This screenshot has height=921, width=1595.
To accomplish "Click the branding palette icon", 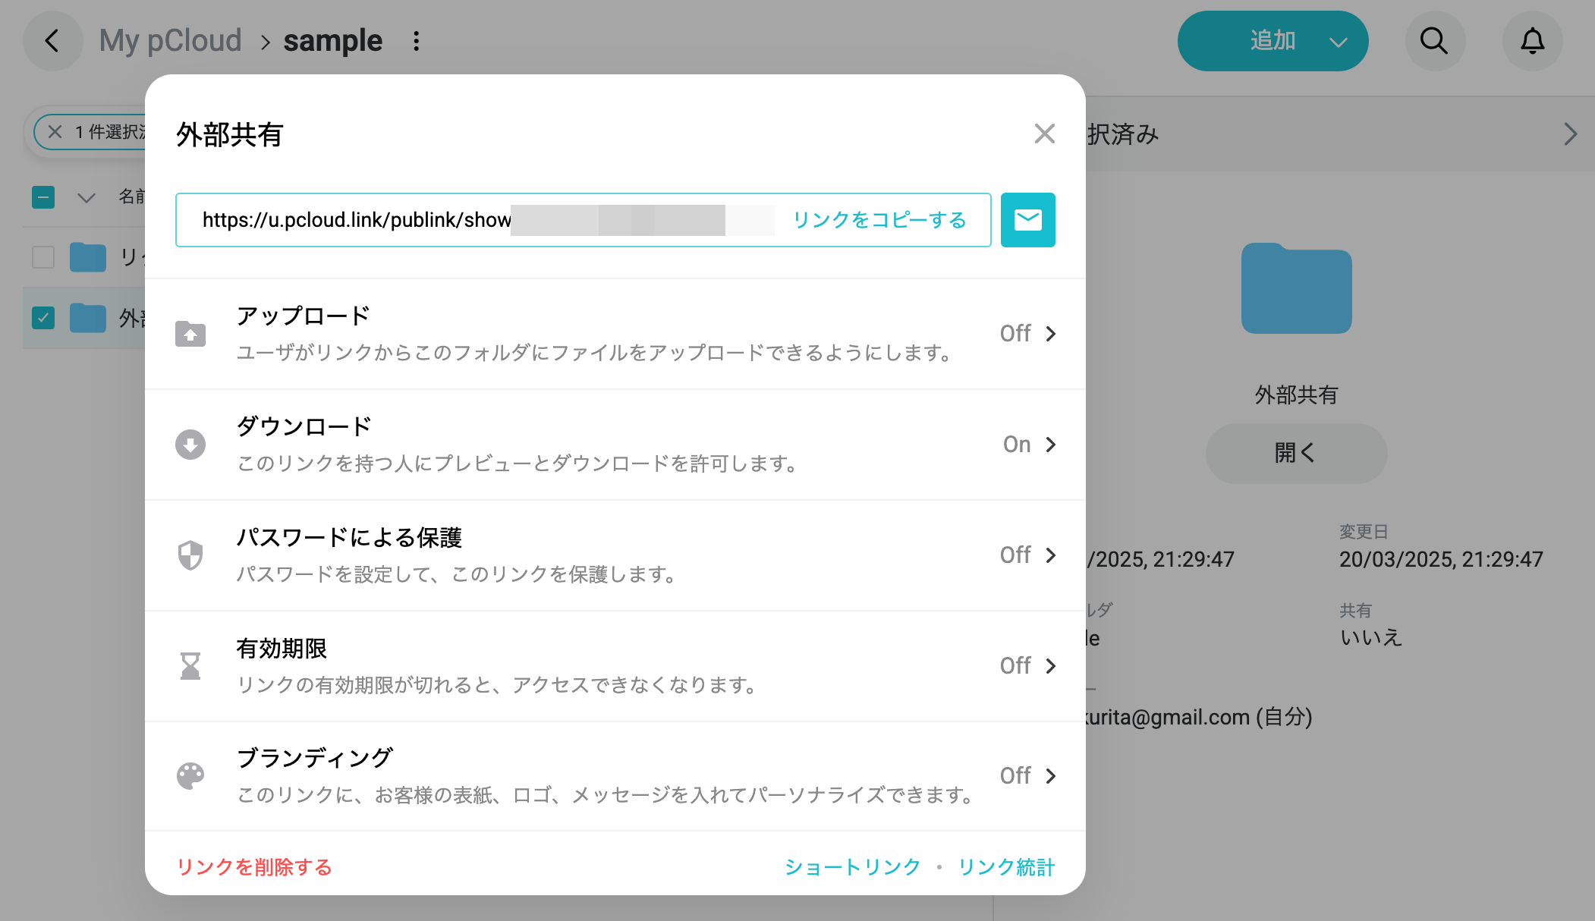I will (x=190, y=776).
